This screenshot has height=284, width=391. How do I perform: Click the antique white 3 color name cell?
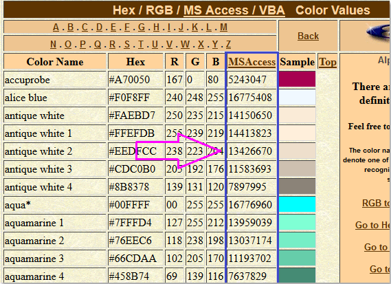point(55,169)
